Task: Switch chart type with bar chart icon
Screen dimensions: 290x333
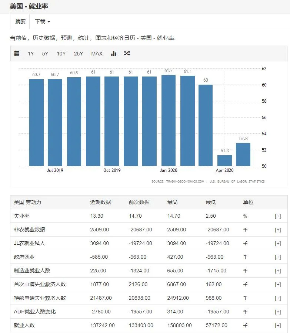Action: coord(114,53)
